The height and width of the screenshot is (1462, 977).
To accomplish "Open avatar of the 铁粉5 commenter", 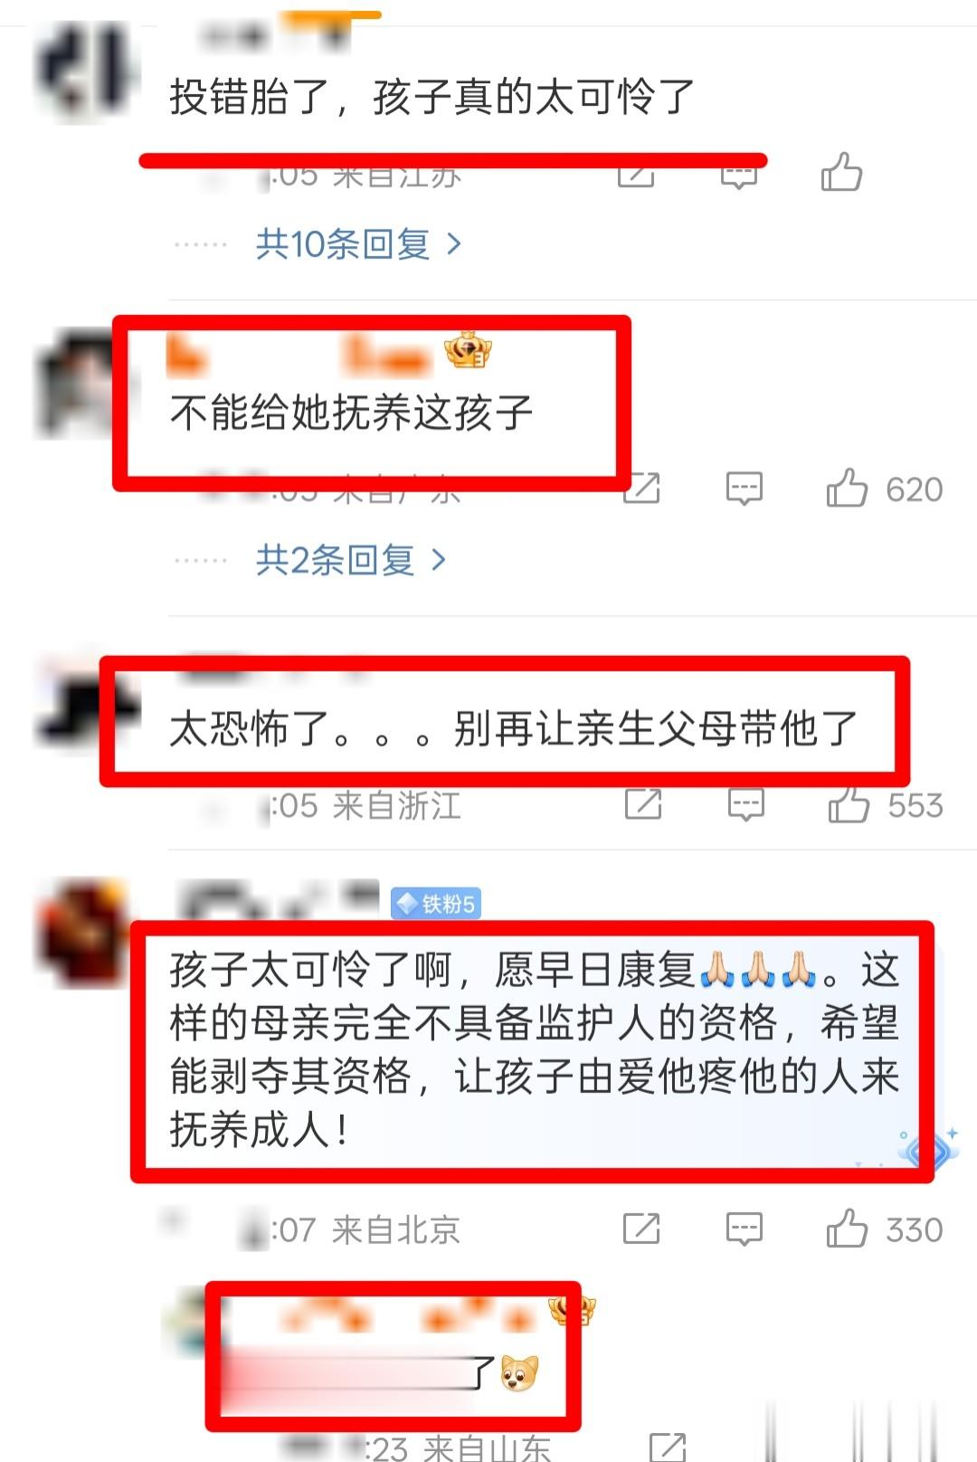I will [x=82, y=932].
